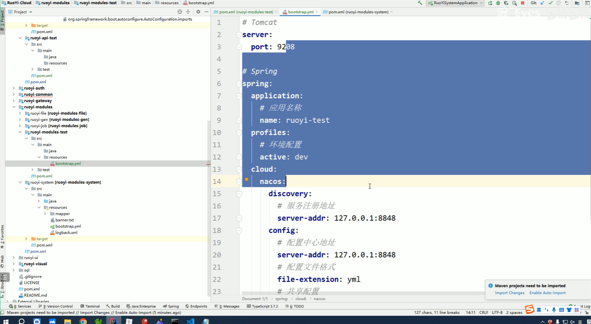The width and height of the screenshot is (591, 324).
Task: Open Java Enterprise tool window
Action: pos(141,306)
